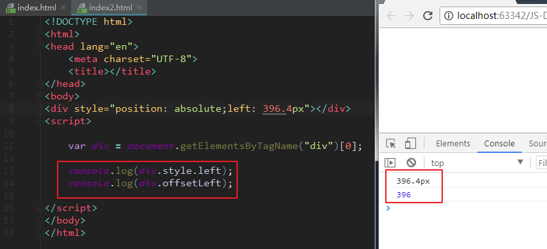Click line number 13 in the gutter
Viewport: 547px width, 249px height.
click(9, 171)
